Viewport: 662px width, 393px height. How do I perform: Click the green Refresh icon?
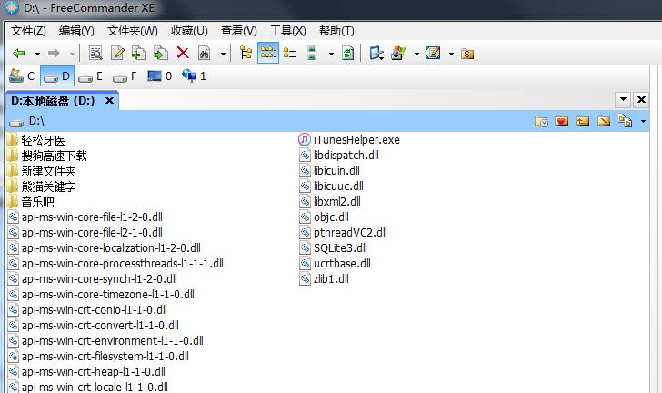pos(348,54)
